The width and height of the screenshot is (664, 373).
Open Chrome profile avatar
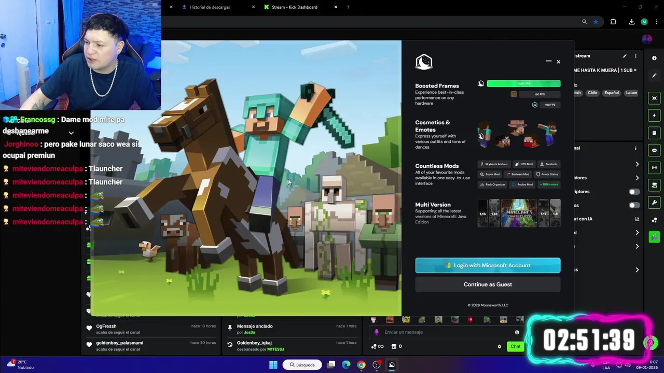point(644,22)
